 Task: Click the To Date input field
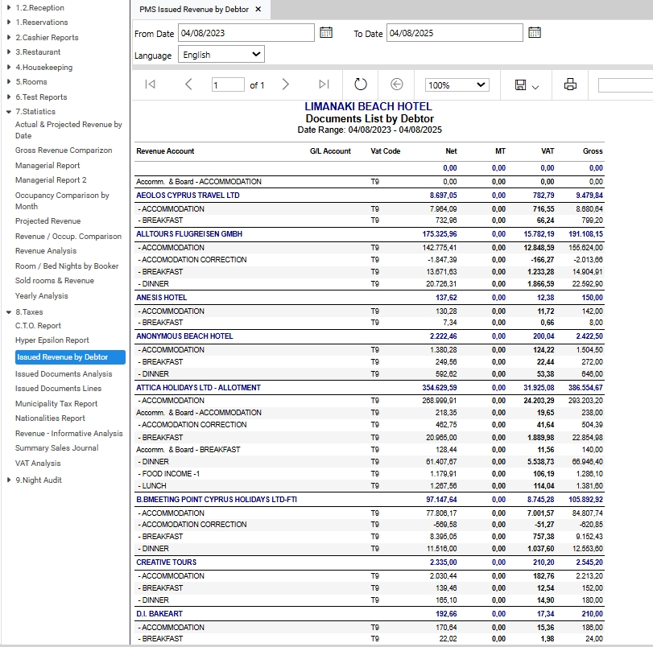pyautogui.click(x=454, y=33)
